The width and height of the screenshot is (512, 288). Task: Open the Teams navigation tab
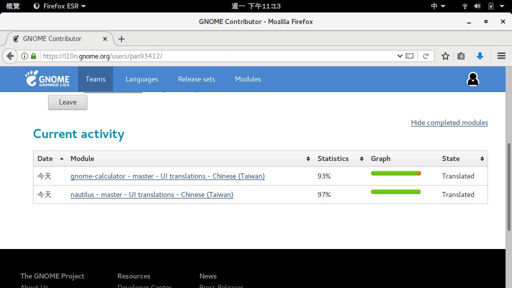(x=95, y=79)
